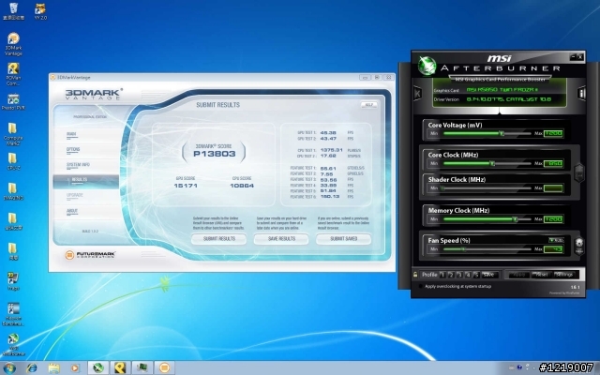Open the Recycle Bin desktop icon

13,10
